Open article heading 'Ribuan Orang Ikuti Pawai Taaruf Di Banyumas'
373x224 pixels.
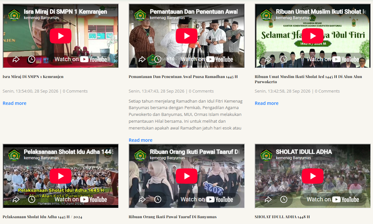click(x=173, y=217)
